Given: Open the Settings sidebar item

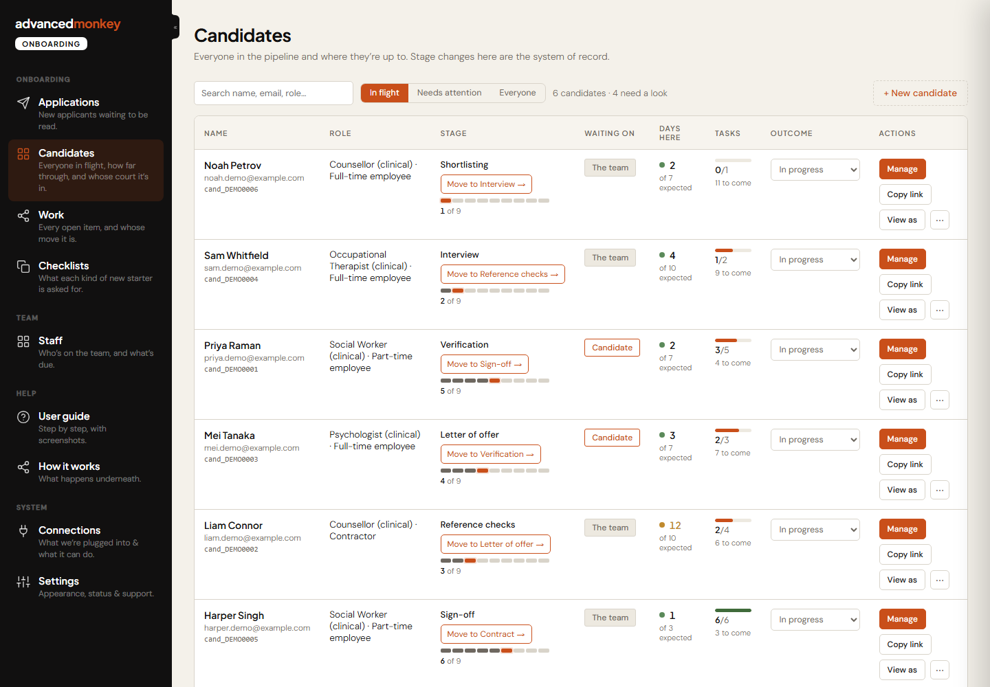Looking at the screenshot, I should point(86,587).
